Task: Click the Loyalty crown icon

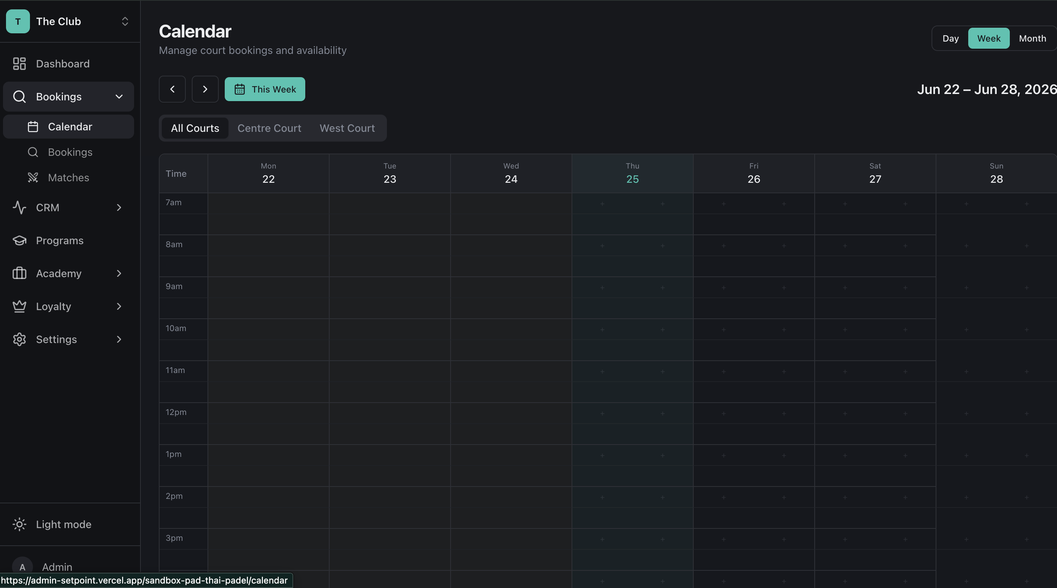Action: 19,306
